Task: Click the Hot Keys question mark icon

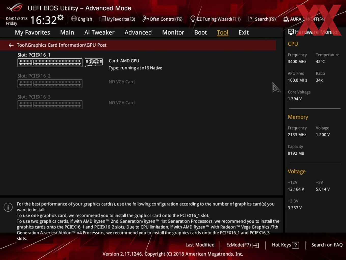Action: click(295, 245)
